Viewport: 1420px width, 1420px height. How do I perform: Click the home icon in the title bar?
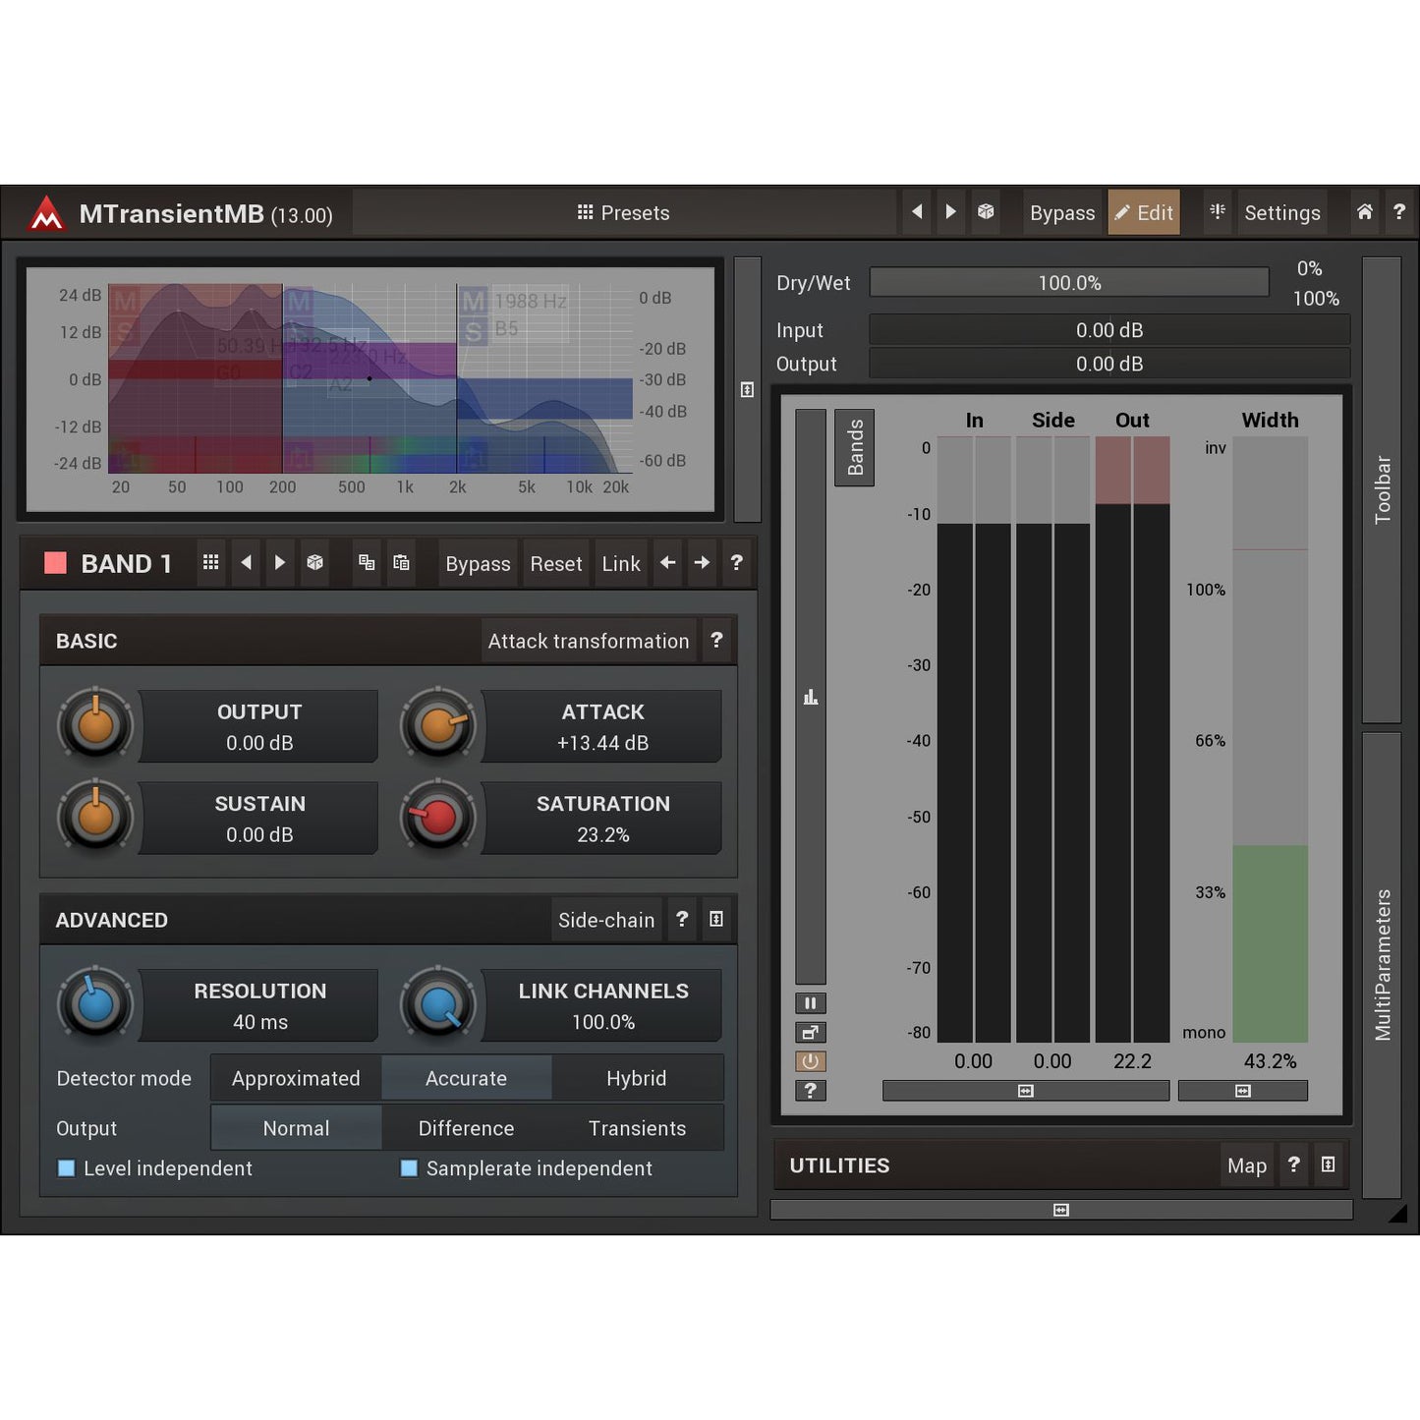(x=1364, y=212)
